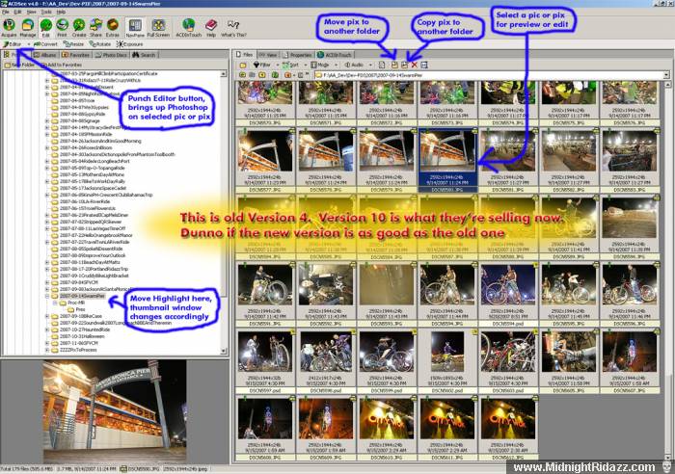The width and height of the screenshot is (675, 474).
Task: Switch to Full Screen mode icon
Action: click(158, 28)
